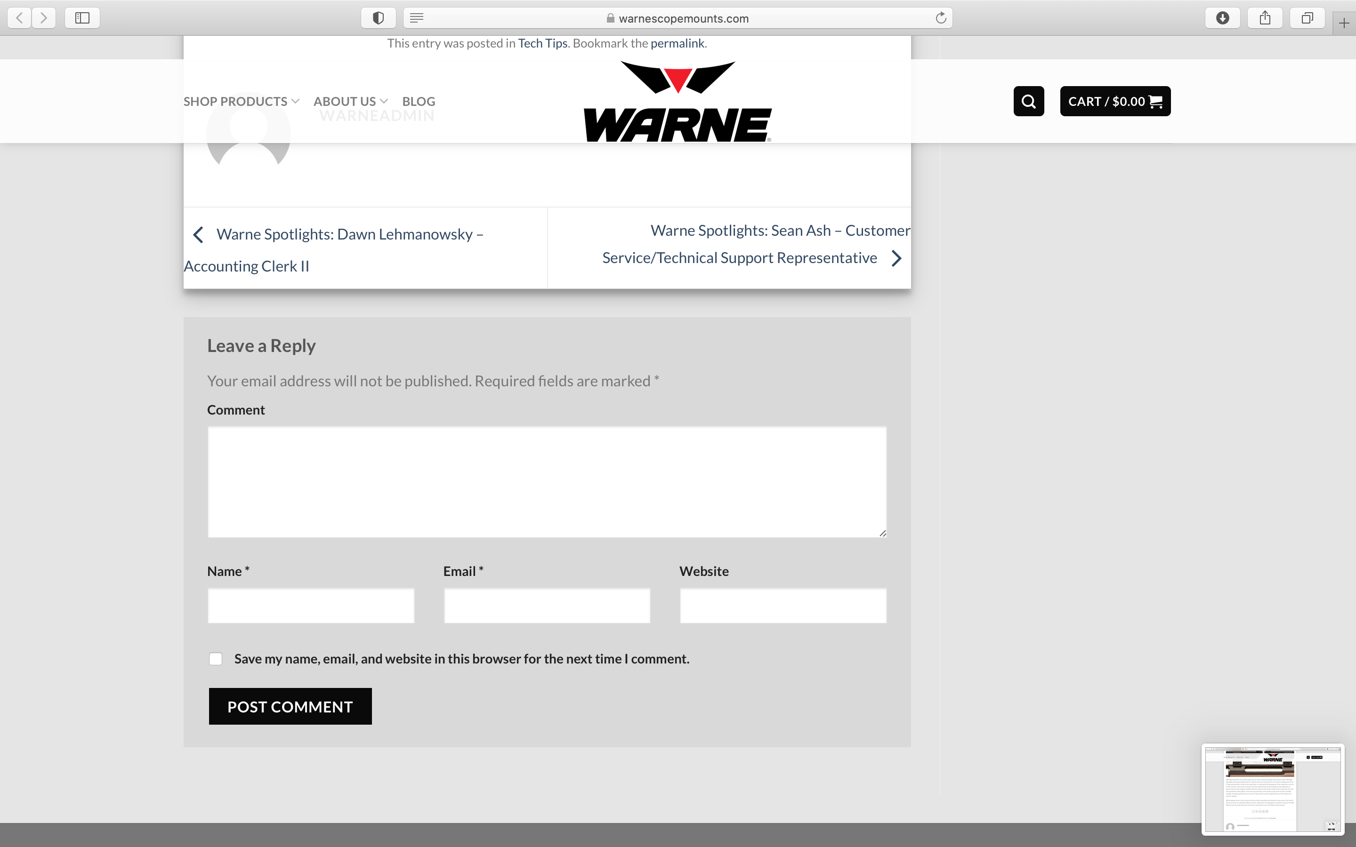Open the post permalink

[677, 43]
